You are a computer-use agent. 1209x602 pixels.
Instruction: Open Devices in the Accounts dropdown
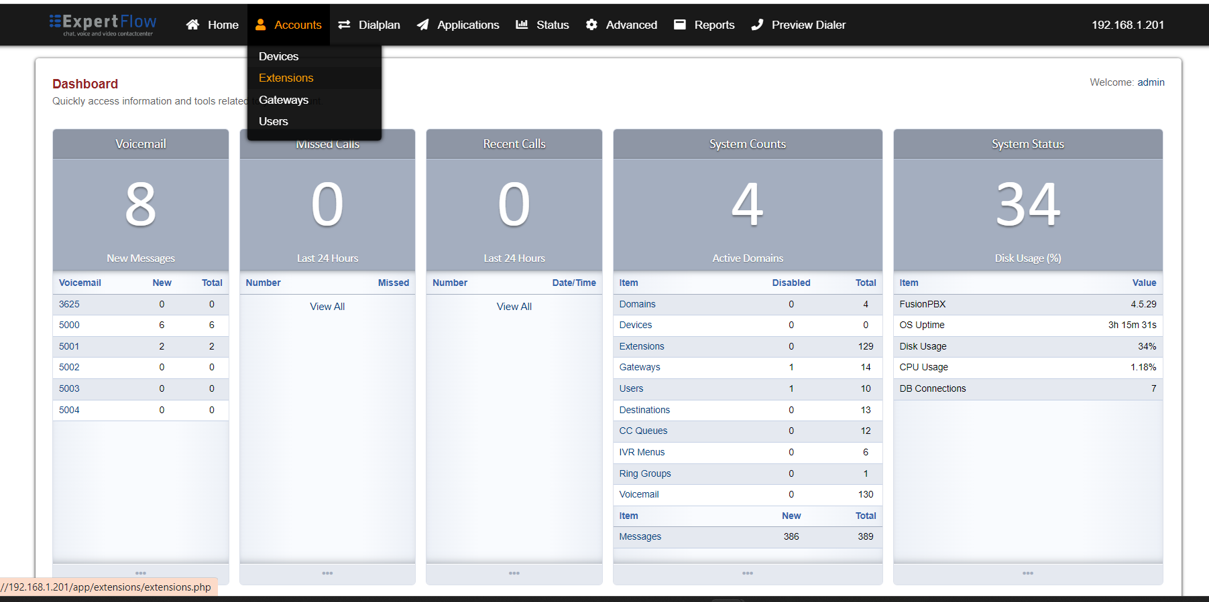278,56
